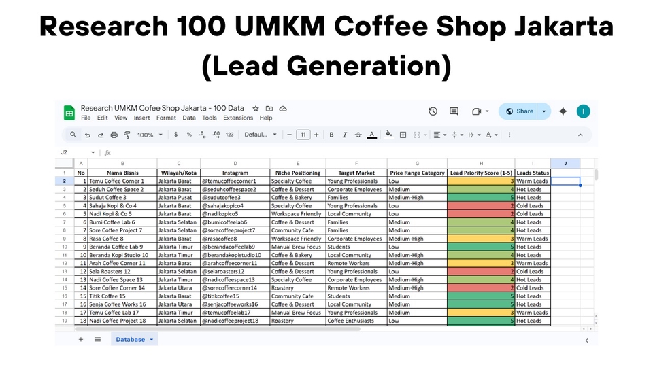Select the cell "@sudutcoffee3"

(235, 198)
